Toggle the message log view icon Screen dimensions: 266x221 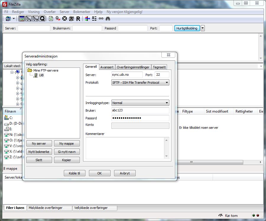(22, 19)
